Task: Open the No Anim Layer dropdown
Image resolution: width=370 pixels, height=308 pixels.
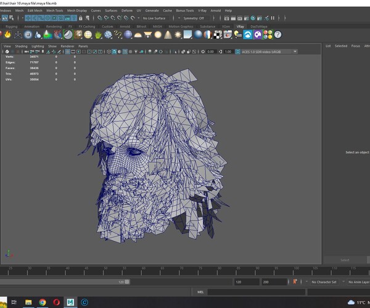Action: pos(358,282)
